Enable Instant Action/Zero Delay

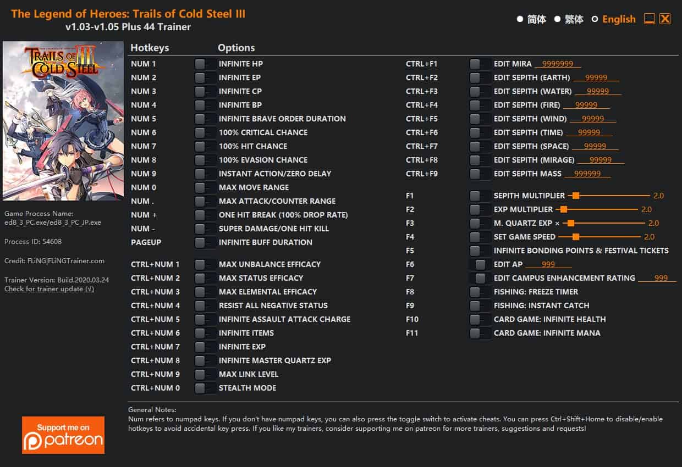pos(205,174)
